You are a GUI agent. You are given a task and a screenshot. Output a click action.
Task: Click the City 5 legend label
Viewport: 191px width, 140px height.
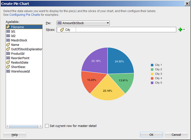coord(158,83)
